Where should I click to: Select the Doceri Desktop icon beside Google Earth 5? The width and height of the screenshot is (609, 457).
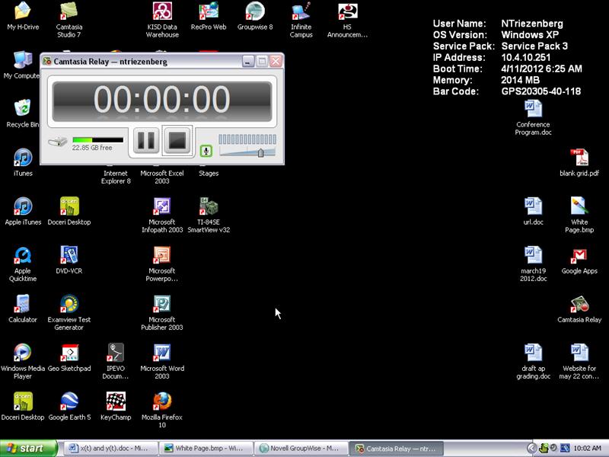pyautogui.click(x=23, y=406)
